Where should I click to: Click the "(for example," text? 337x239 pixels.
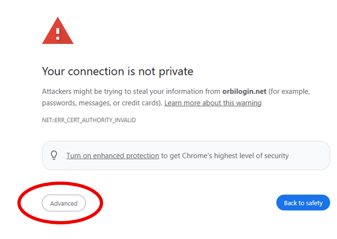289,92
